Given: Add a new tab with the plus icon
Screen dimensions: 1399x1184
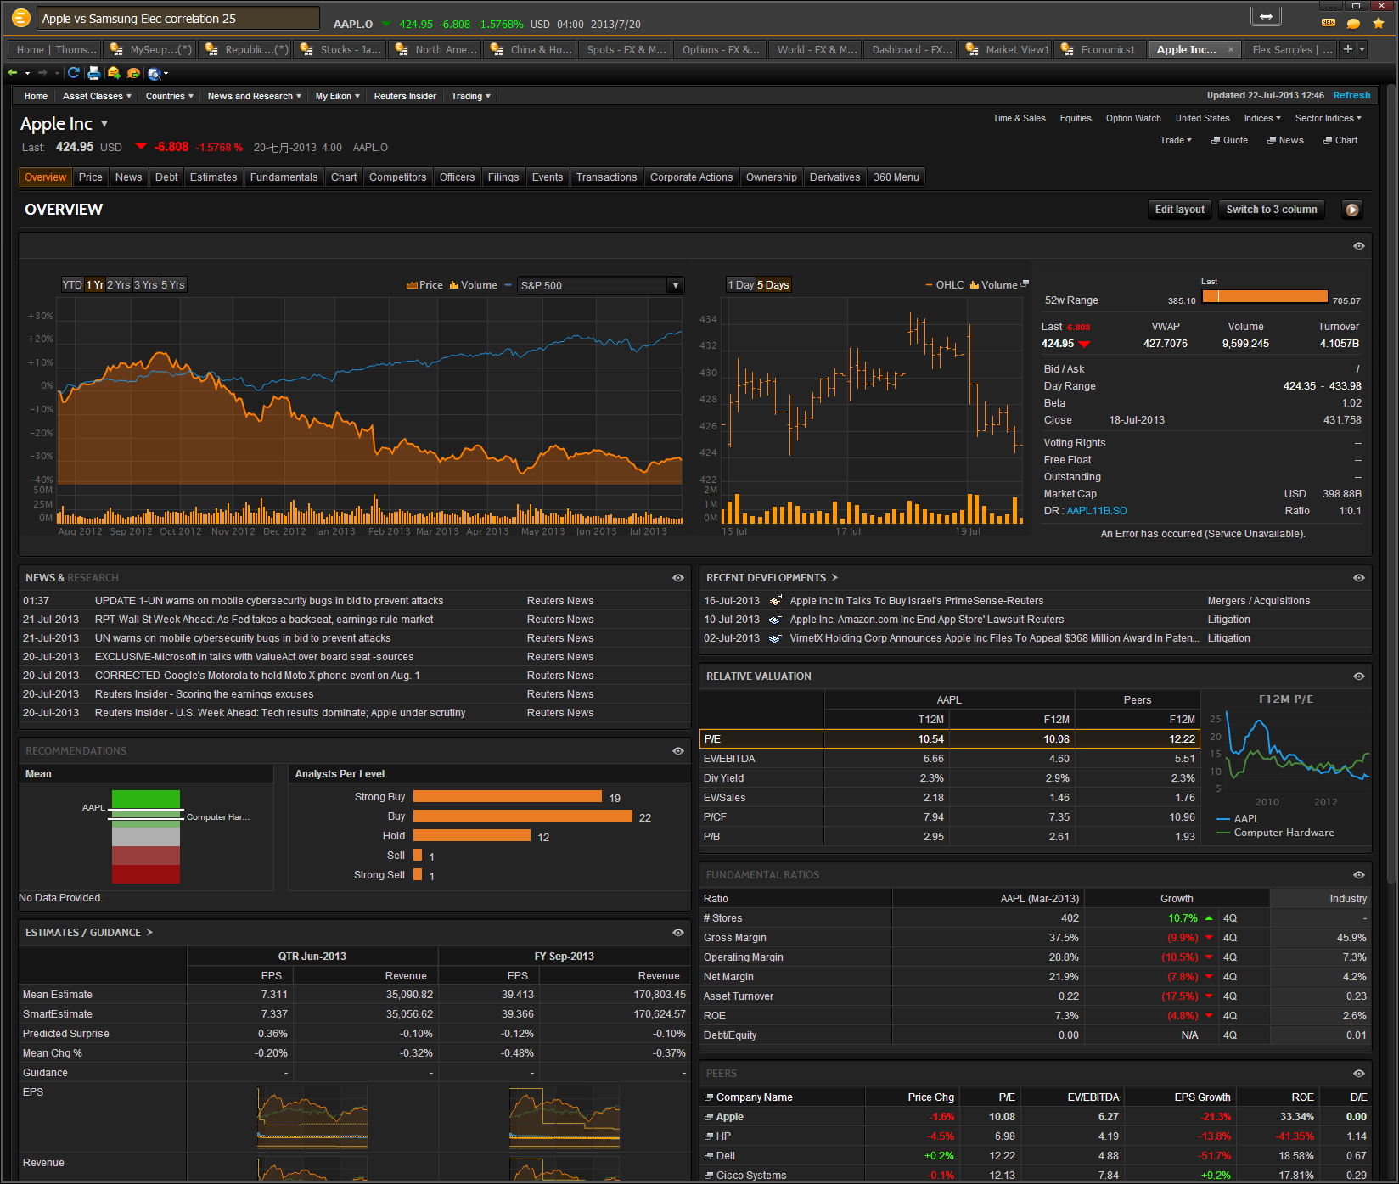Looking at the screenshot, I should click(1347, 49).
